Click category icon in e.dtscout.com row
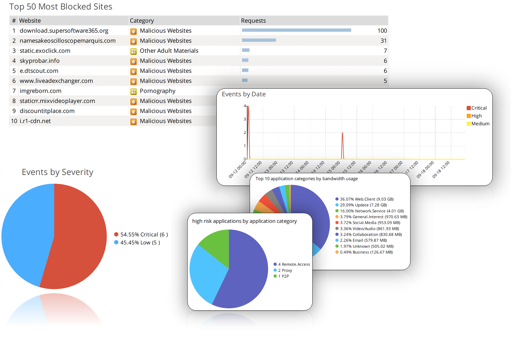Screen dimensions: 511x338 click(133, 71)
